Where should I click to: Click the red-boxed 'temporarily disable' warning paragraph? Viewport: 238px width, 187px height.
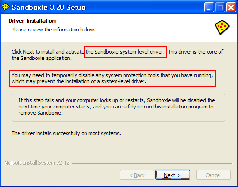click(x=112, y=78)
